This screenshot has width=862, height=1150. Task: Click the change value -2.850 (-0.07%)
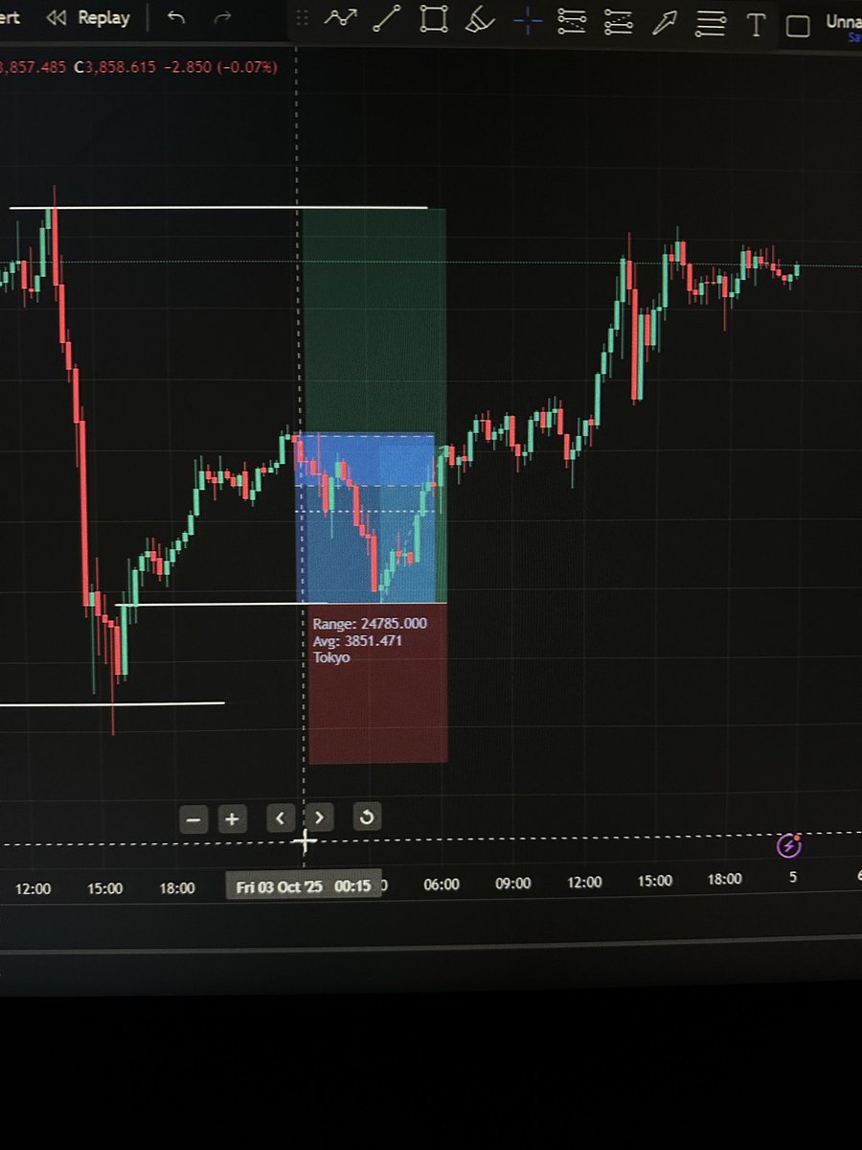(220, 68)
